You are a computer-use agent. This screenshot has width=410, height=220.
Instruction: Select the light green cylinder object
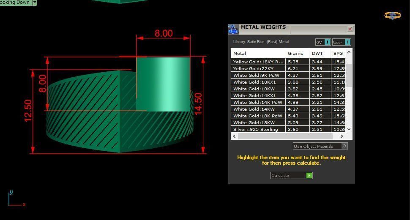(x=164, y=84)
